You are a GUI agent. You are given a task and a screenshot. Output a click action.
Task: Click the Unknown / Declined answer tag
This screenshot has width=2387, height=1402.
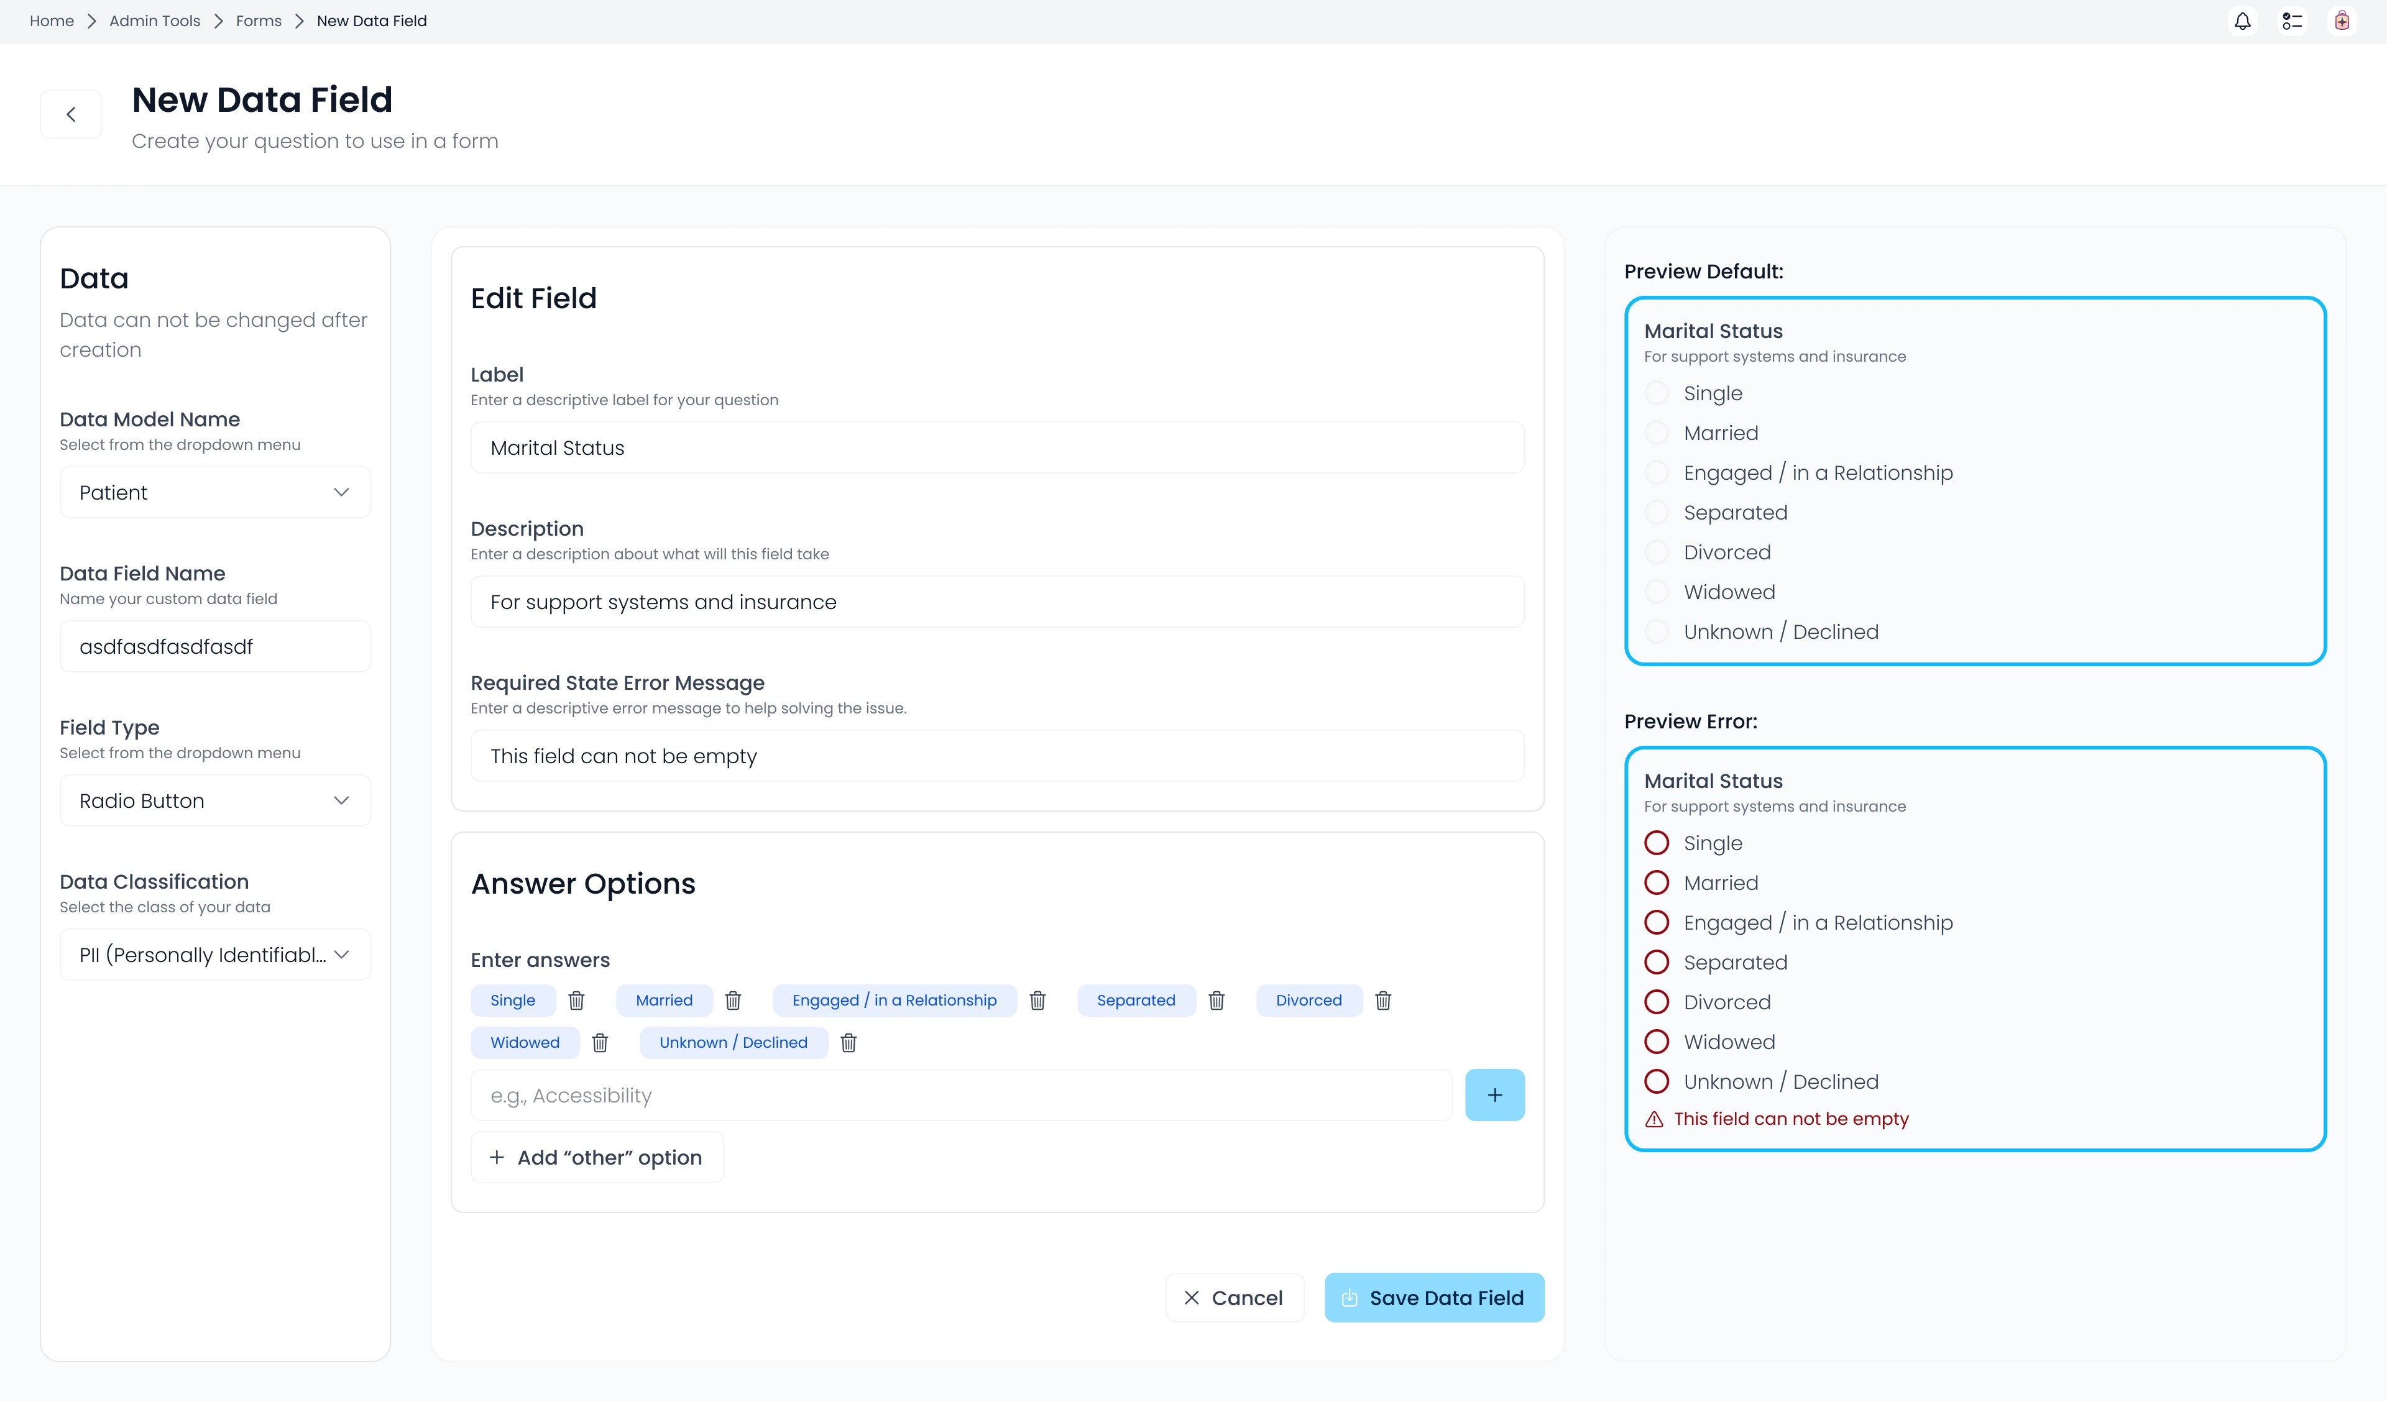point(733,1043)
